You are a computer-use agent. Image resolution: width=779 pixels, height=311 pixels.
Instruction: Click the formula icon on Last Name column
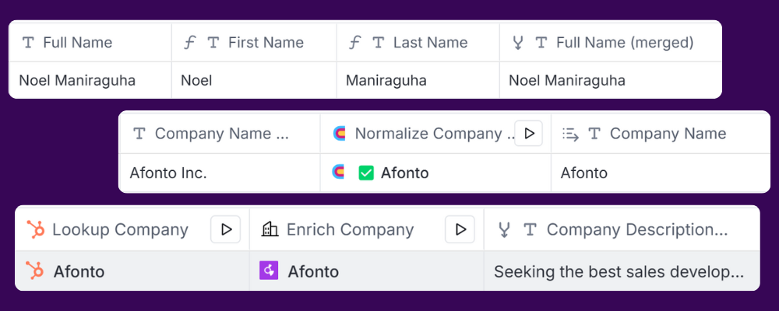354,43
